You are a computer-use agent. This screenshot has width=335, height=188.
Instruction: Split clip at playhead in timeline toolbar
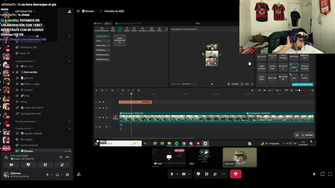click(x=123, y=90)
